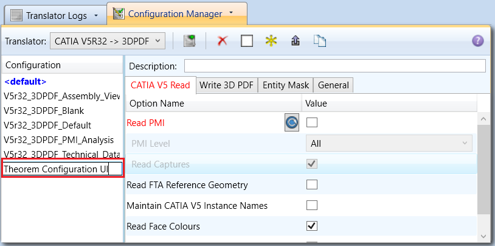Open the General tab
This screenshot has height=246, width=495.
tap(333, 85)
